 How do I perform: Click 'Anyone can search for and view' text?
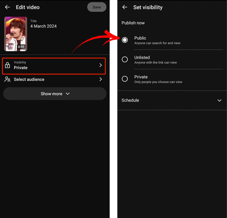click(157, 43)
